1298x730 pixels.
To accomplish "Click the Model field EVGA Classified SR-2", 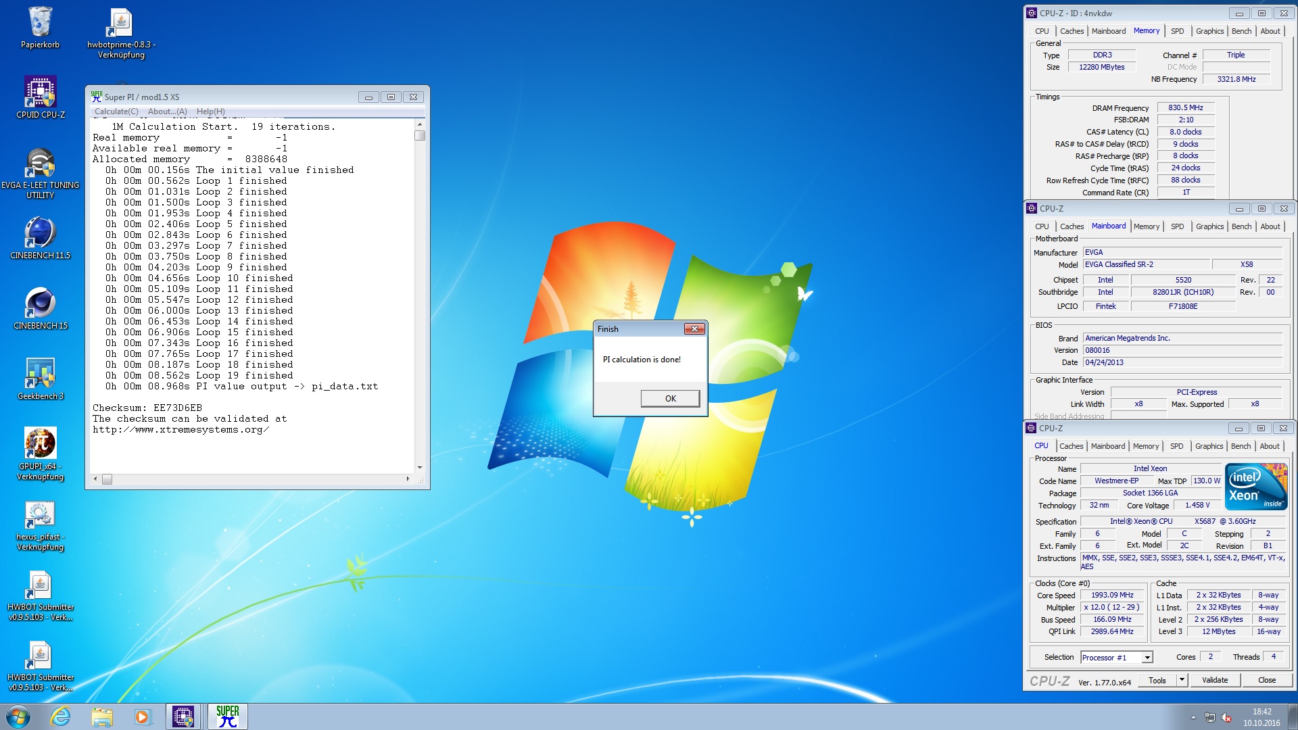I will point(1146,265).
